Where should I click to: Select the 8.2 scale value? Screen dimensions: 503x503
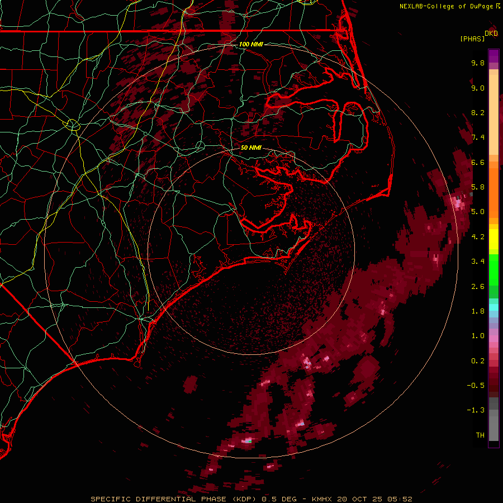coord(478,112)
